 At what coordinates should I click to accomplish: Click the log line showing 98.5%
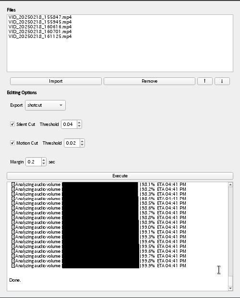click(99, 203)
